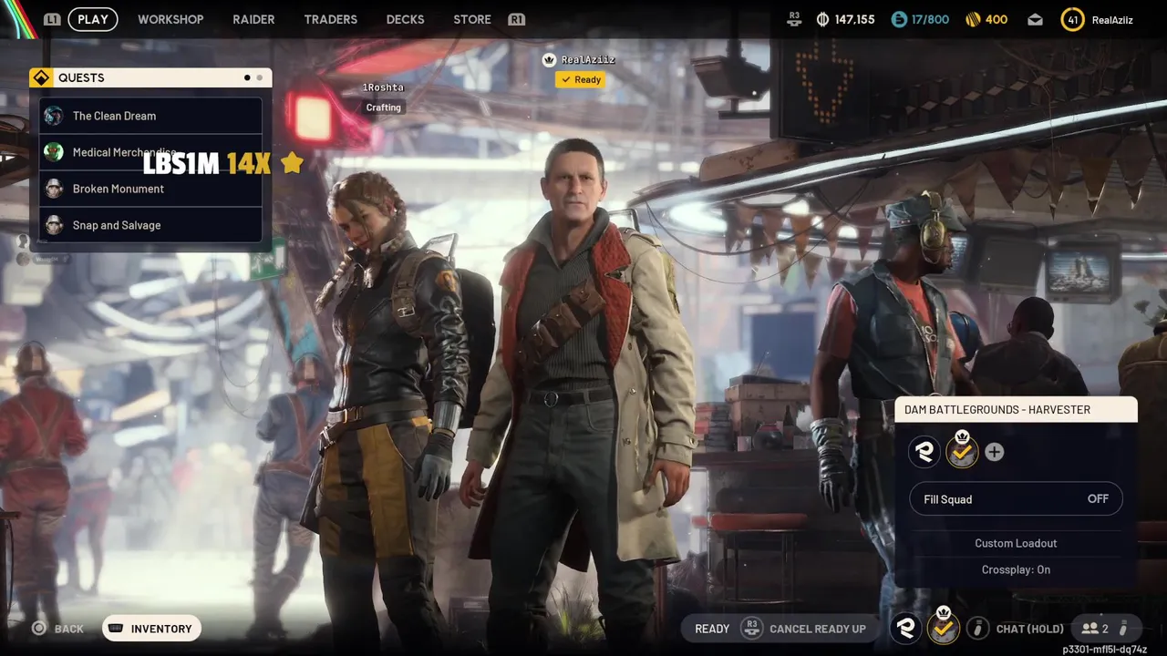Viewport: 1167px width, 656px height.
Task: Open the STORE tab
Action: click(472, 19)
